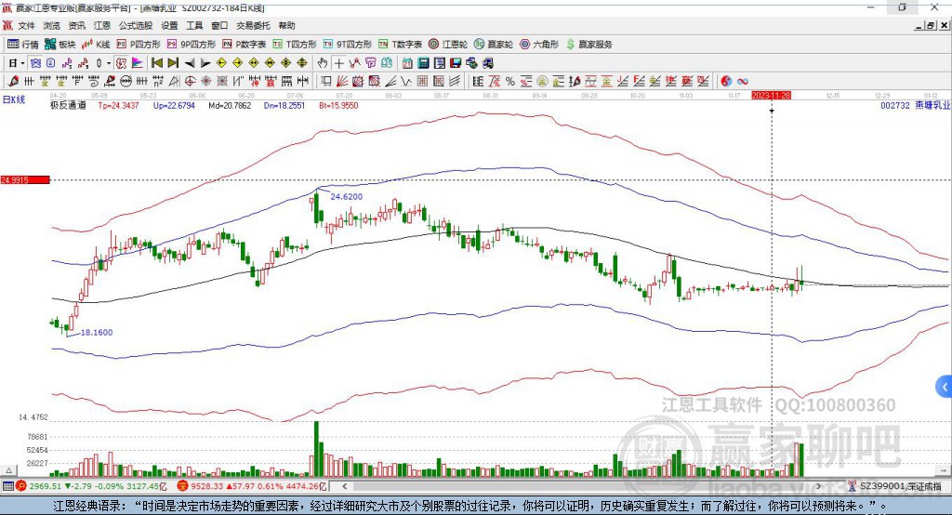
Task: Click the up triangle beside volume panel
Action: [x=8, y=470]
